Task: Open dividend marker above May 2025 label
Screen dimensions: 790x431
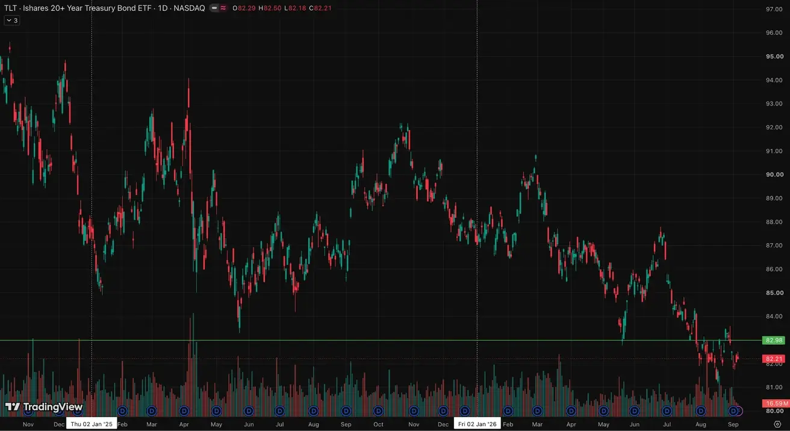Action: (216, 411)
